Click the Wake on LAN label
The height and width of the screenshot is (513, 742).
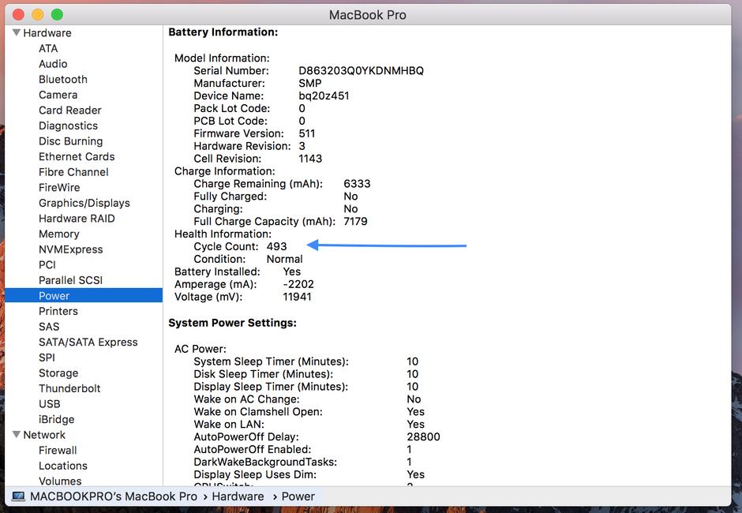click(x=229, y=424)
